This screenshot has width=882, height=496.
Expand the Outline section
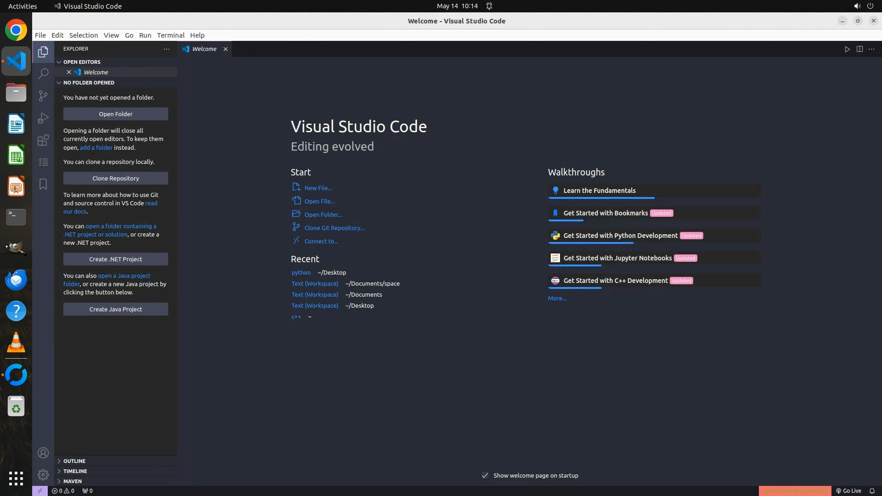(x=74, y=461)
